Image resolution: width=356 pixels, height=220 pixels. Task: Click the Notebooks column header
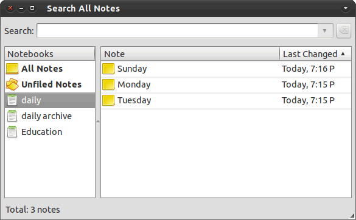pos(50,54)
